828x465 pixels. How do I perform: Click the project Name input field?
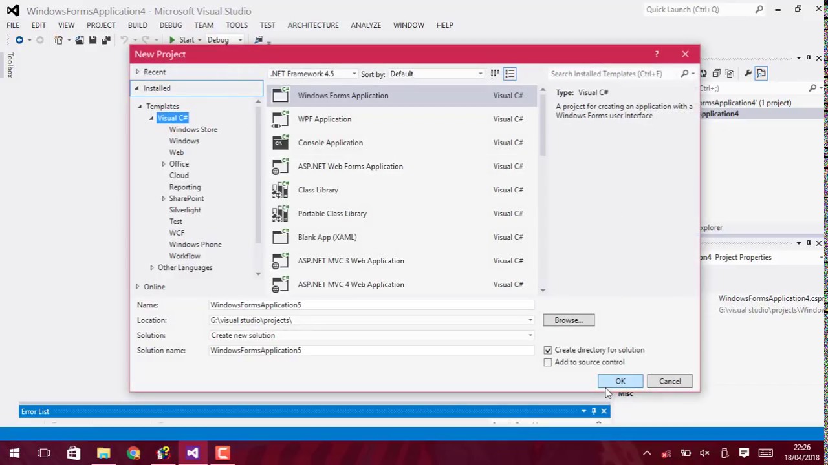(x=371, y=305)
